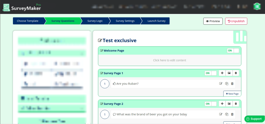
Task: Click the 'Survey Page 2' heading text
Action: click(113, 104)
